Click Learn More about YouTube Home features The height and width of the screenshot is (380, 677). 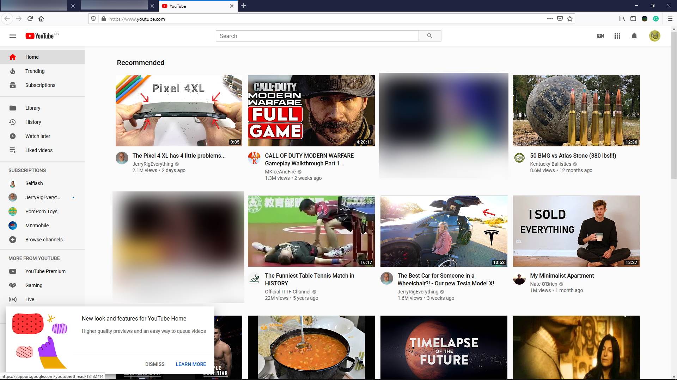(191, 364)
